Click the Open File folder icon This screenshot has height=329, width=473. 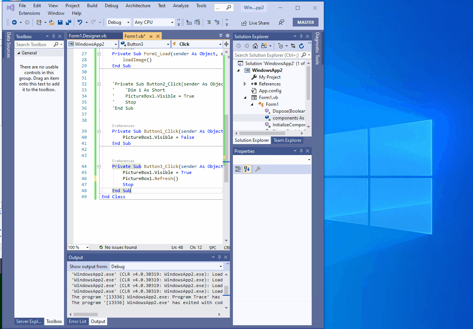tap(52, 22)
